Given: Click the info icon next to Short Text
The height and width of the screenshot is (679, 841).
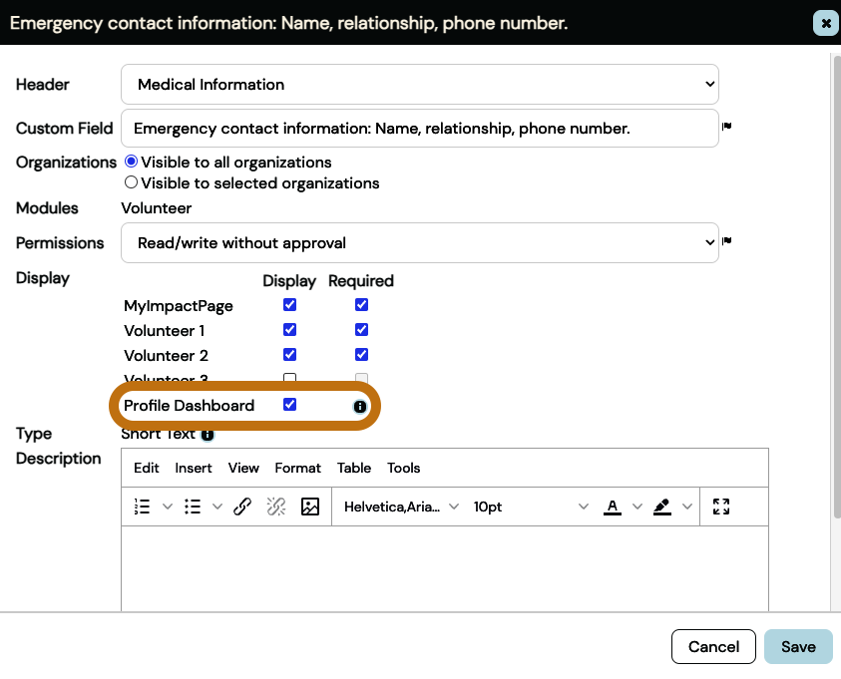Looking at the screenshot, I should 208,435.
